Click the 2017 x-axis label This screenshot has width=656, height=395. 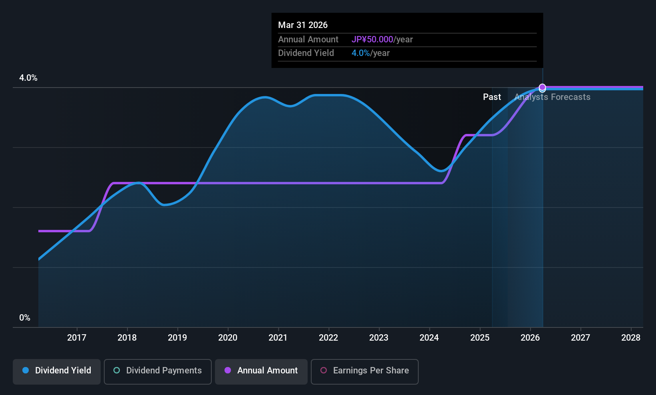click(x=77, y=338)
